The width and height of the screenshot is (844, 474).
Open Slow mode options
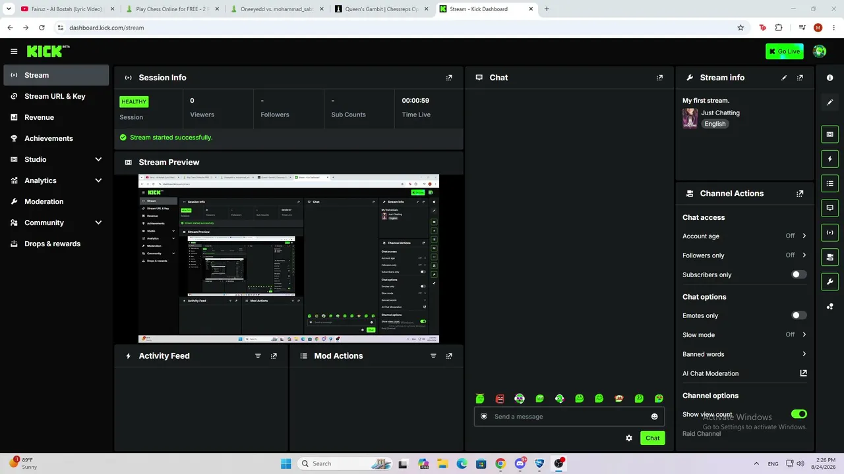pyautogui.click(x=744, y=335)
